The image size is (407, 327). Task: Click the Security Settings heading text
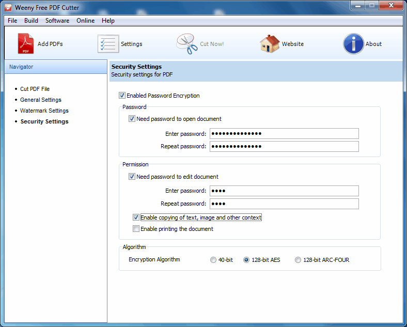pyautogui.click(x=136, y=67)
